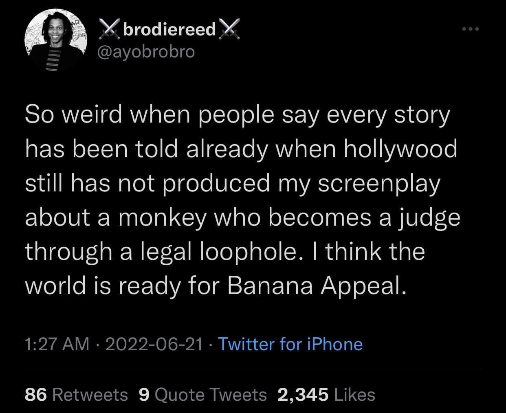Click the 2022-06-21 date
The width and height of the screenshot is (506, 413).
pos(154,344)
